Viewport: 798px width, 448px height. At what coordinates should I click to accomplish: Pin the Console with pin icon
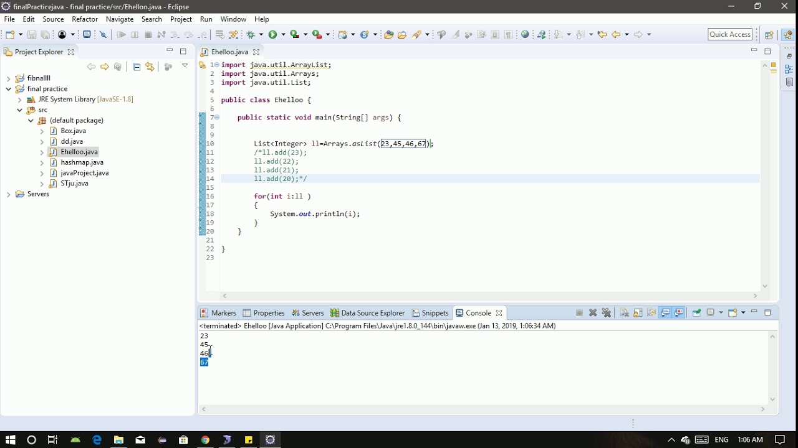(x=696, y=313)
